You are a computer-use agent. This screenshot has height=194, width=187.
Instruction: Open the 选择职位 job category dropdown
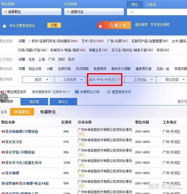pyautogui.click(x=31, y=12)
